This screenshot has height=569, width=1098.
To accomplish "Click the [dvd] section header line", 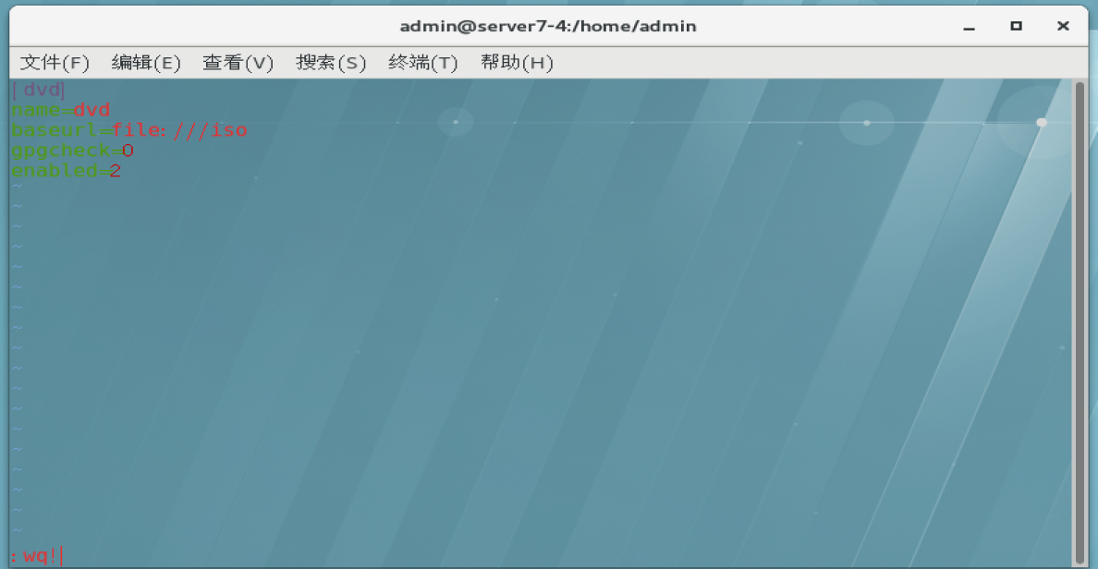I will coord(39,90).
